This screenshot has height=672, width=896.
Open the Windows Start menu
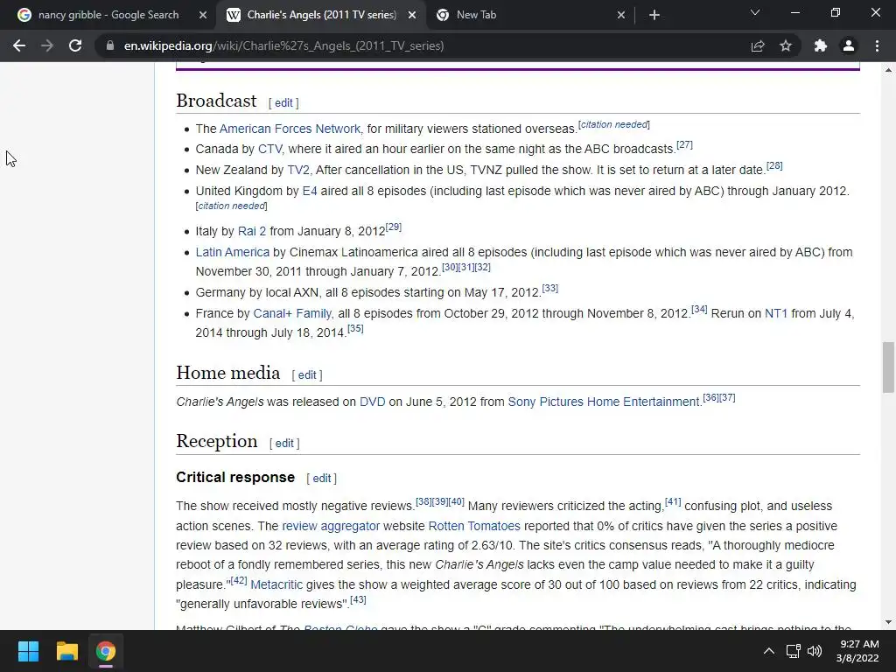pos(28,651)
